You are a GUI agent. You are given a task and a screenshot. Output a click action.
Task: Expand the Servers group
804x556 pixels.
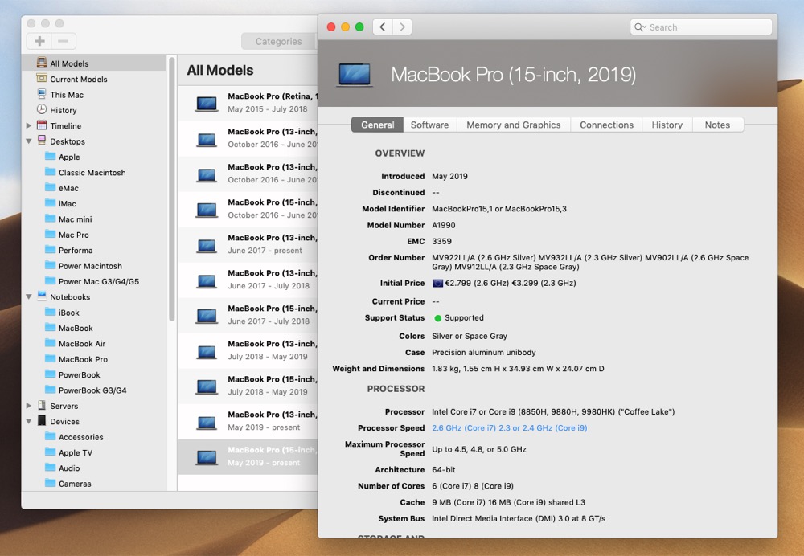[29, 406]
